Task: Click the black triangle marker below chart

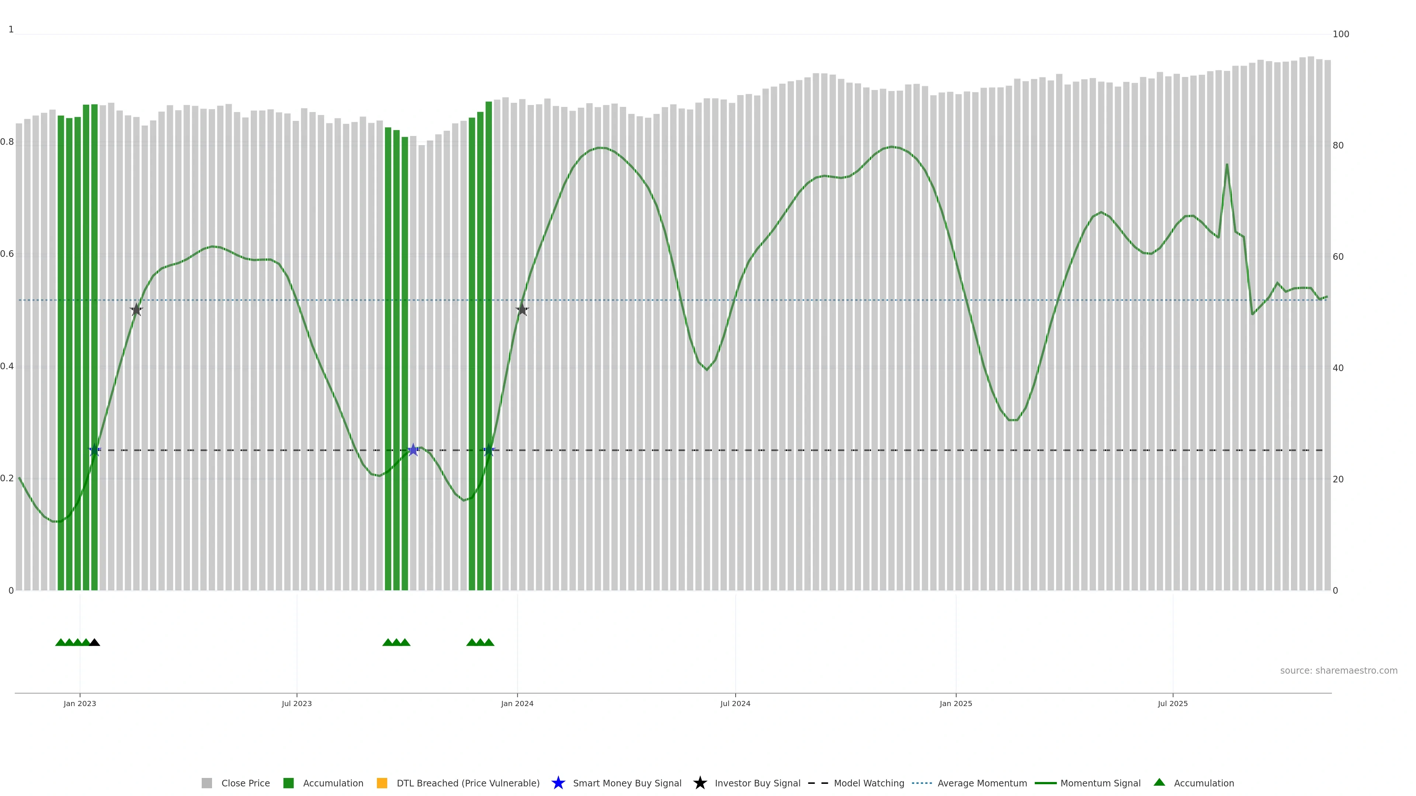Action: click(x=94, y=643)
